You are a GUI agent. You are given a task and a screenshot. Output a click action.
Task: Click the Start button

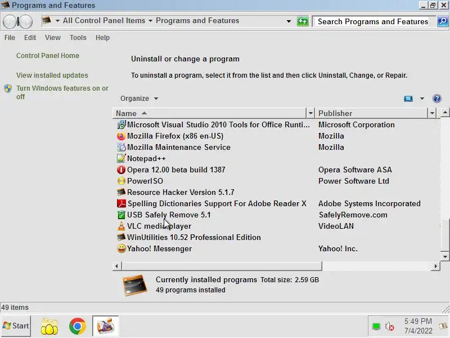click(x=16, y=326)
